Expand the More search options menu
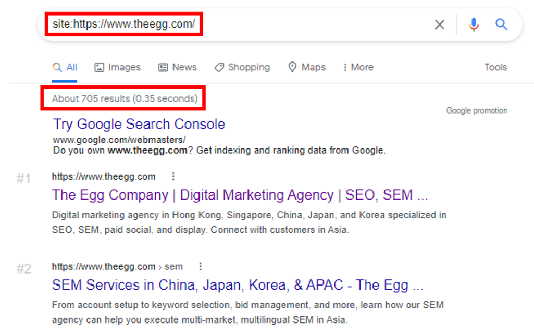The width and height of the screenshot is (534, 335). [358, 67]
